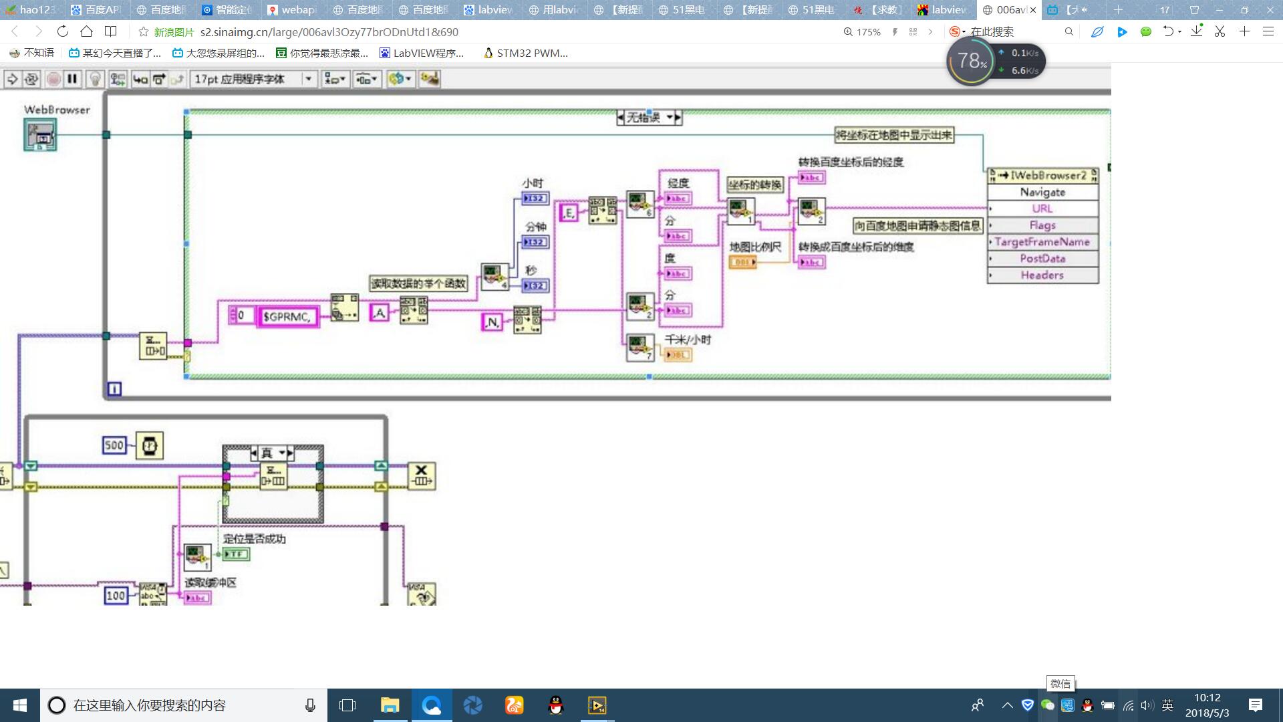Switch to the hao123 tab
The width and height of the screenshot is (1283, 722).
coord(33,10)
